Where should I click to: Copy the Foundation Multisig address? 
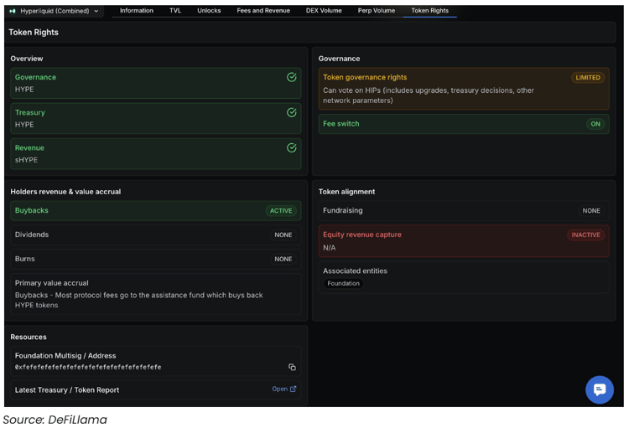(292, 367)
